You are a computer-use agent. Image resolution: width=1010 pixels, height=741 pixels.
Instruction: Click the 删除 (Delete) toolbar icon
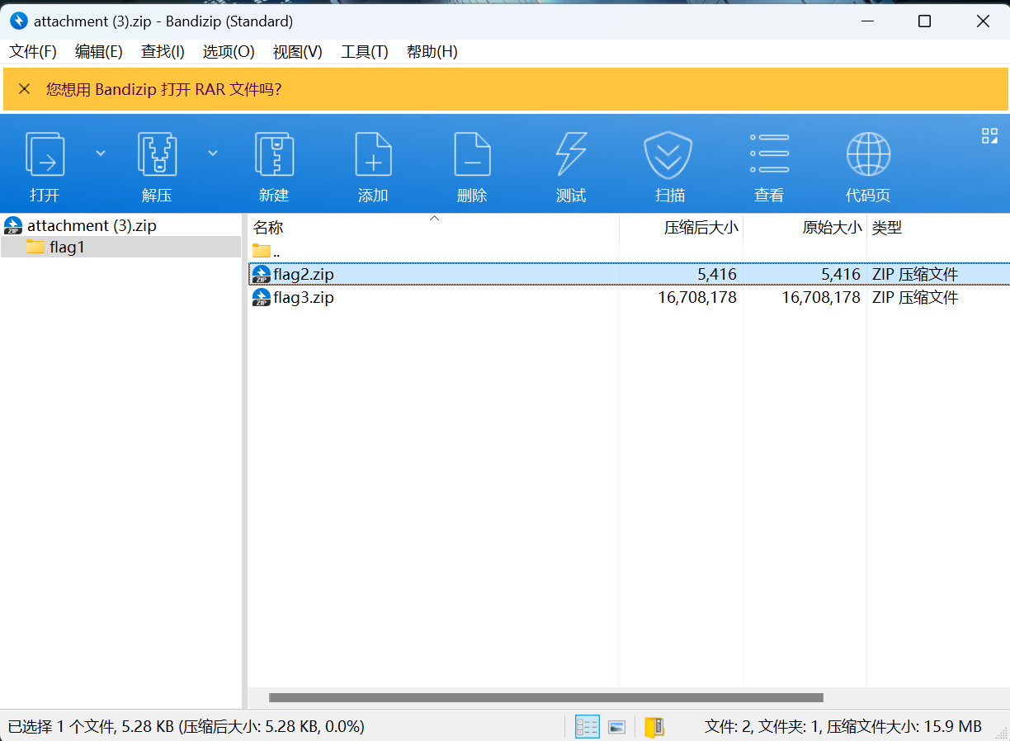coord(472,154)
